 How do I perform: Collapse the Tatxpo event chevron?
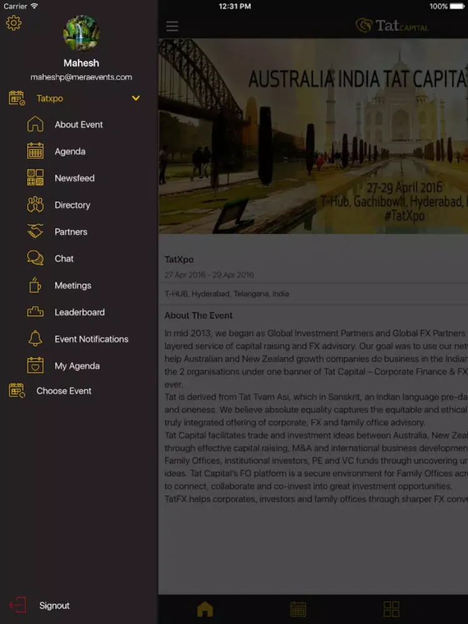click(135, 98)
